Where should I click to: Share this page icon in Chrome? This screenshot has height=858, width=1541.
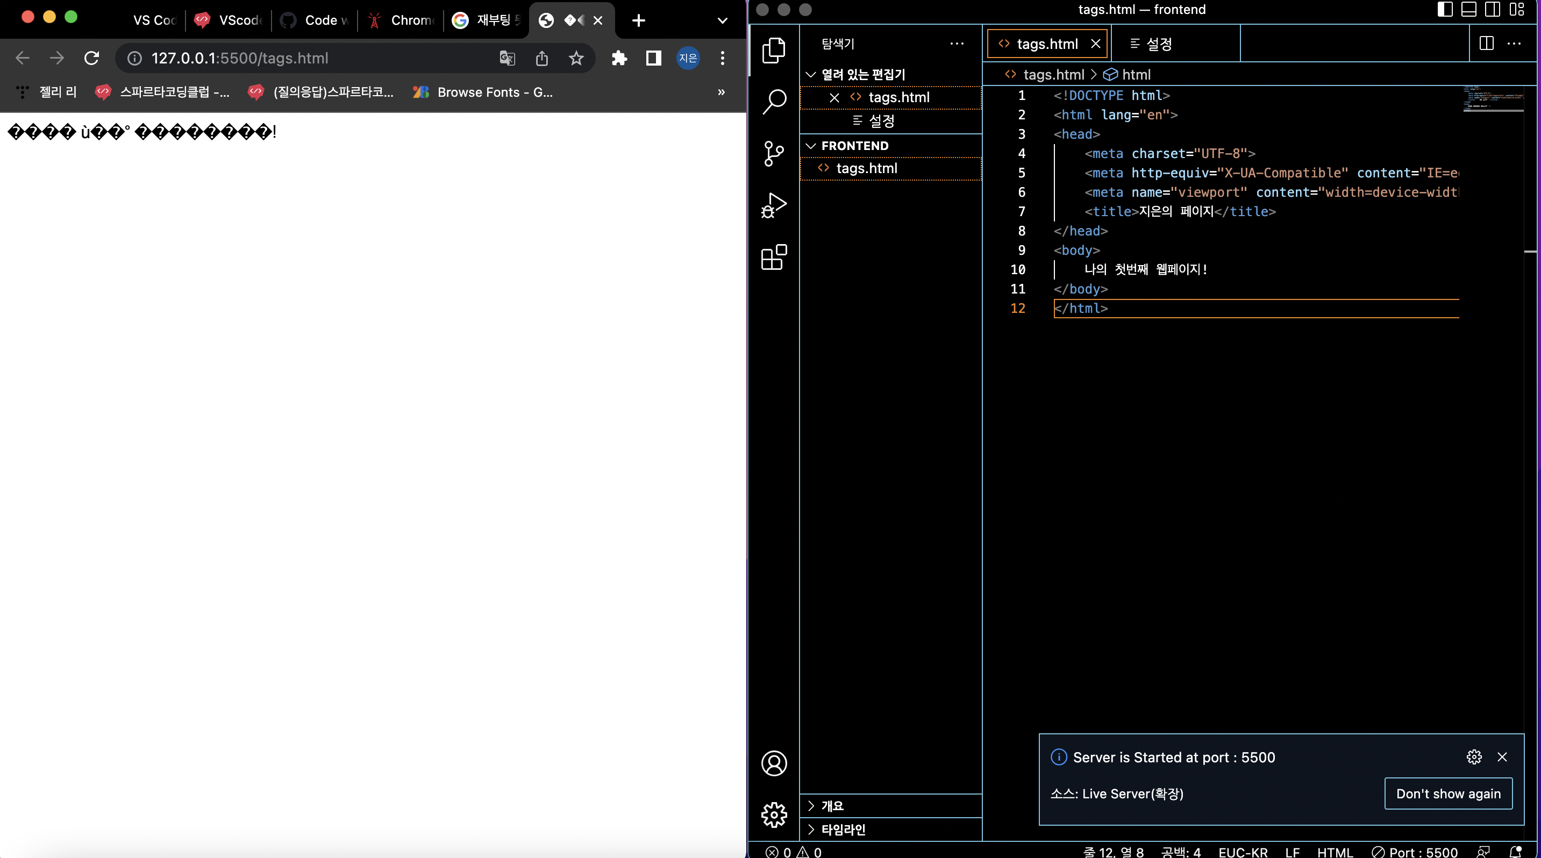[541, 58]
